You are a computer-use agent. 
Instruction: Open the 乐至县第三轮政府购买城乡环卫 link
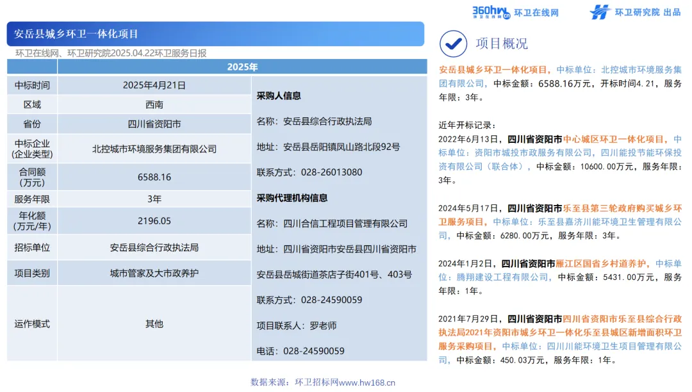(561, 215)
